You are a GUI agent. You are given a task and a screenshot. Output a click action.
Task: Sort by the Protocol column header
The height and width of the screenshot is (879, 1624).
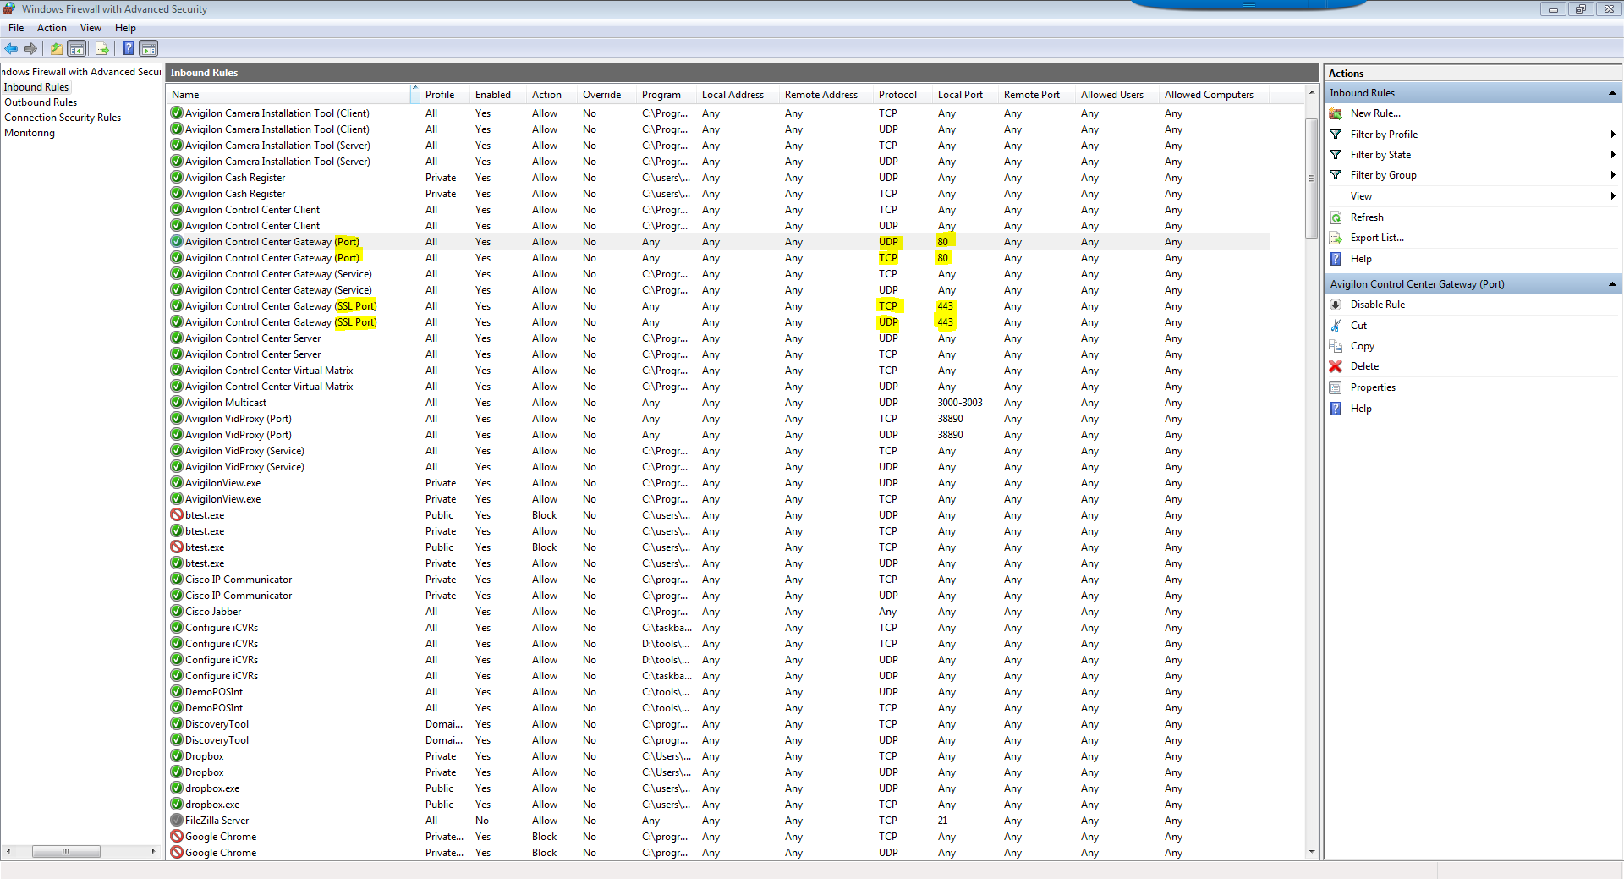click(897, 95)
